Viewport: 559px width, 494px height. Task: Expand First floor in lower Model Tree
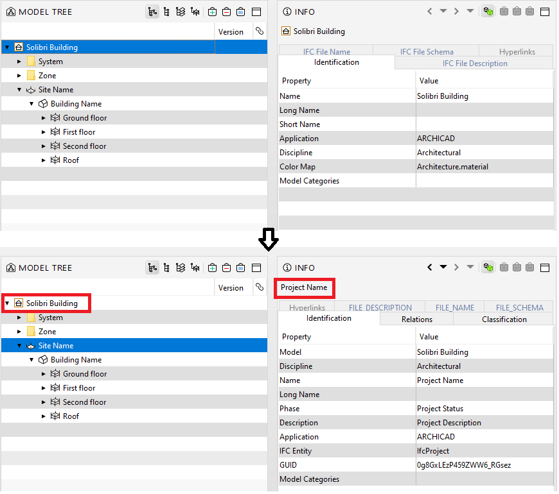coord(44,388)
